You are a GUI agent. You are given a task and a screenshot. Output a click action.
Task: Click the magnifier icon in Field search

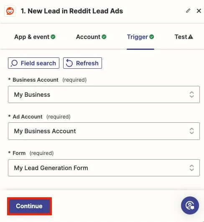pyautogui.click(x=14, y=63)
